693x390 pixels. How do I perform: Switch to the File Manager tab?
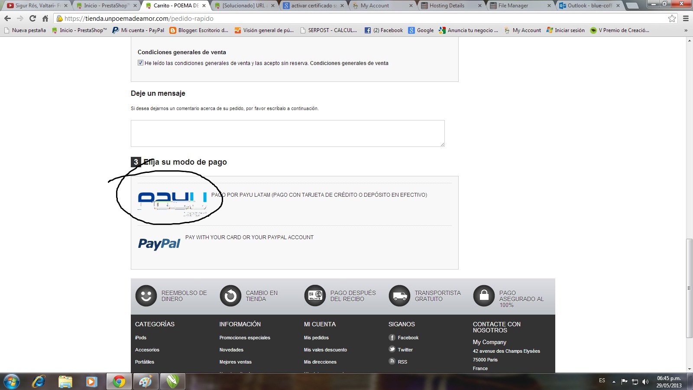(520, 6)
